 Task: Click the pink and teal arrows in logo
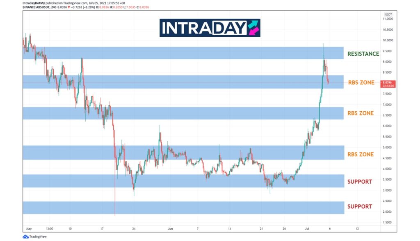pos(253,28)
